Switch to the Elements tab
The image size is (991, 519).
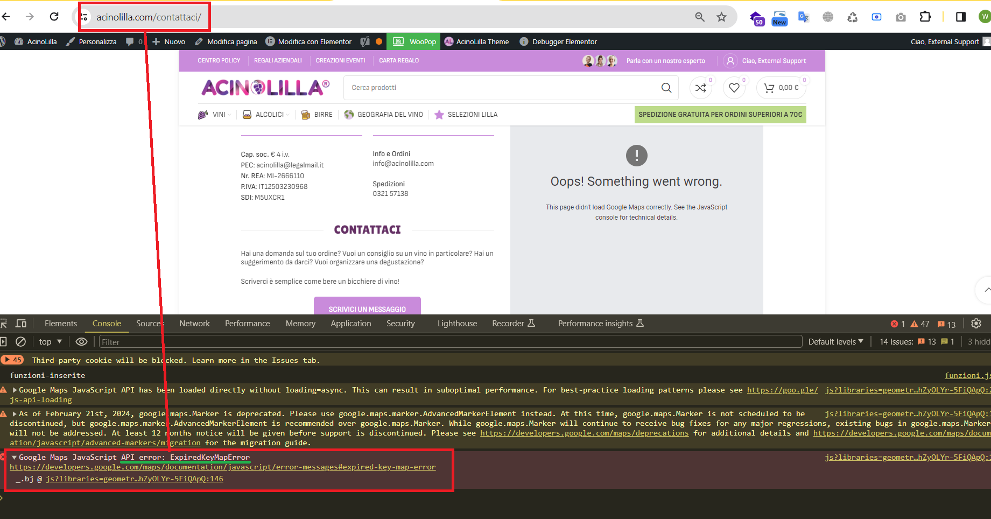click(61, 324)
